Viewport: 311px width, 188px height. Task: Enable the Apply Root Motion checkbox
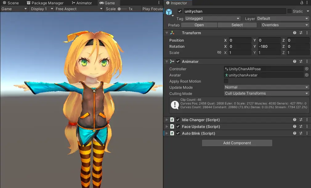226,81
